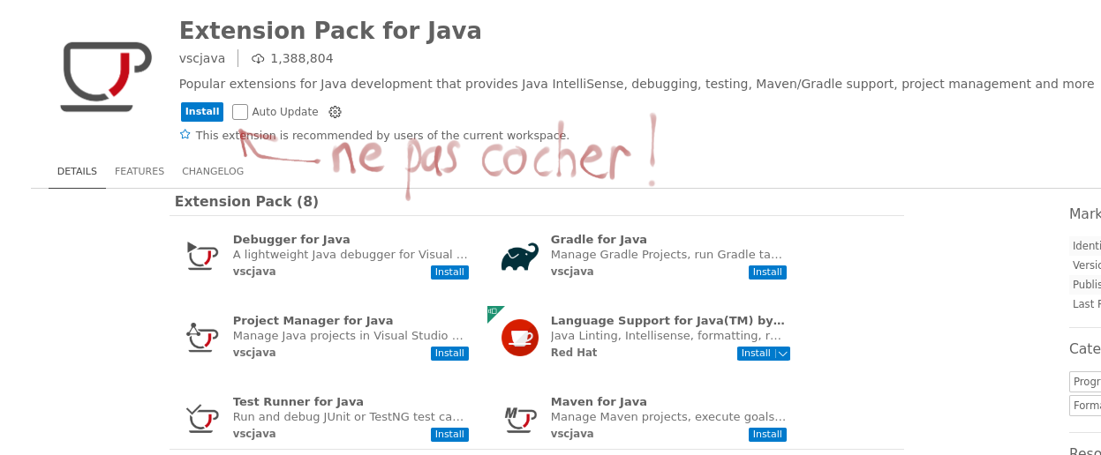Click the Red Hat Language Support icon

click(519, 338)
